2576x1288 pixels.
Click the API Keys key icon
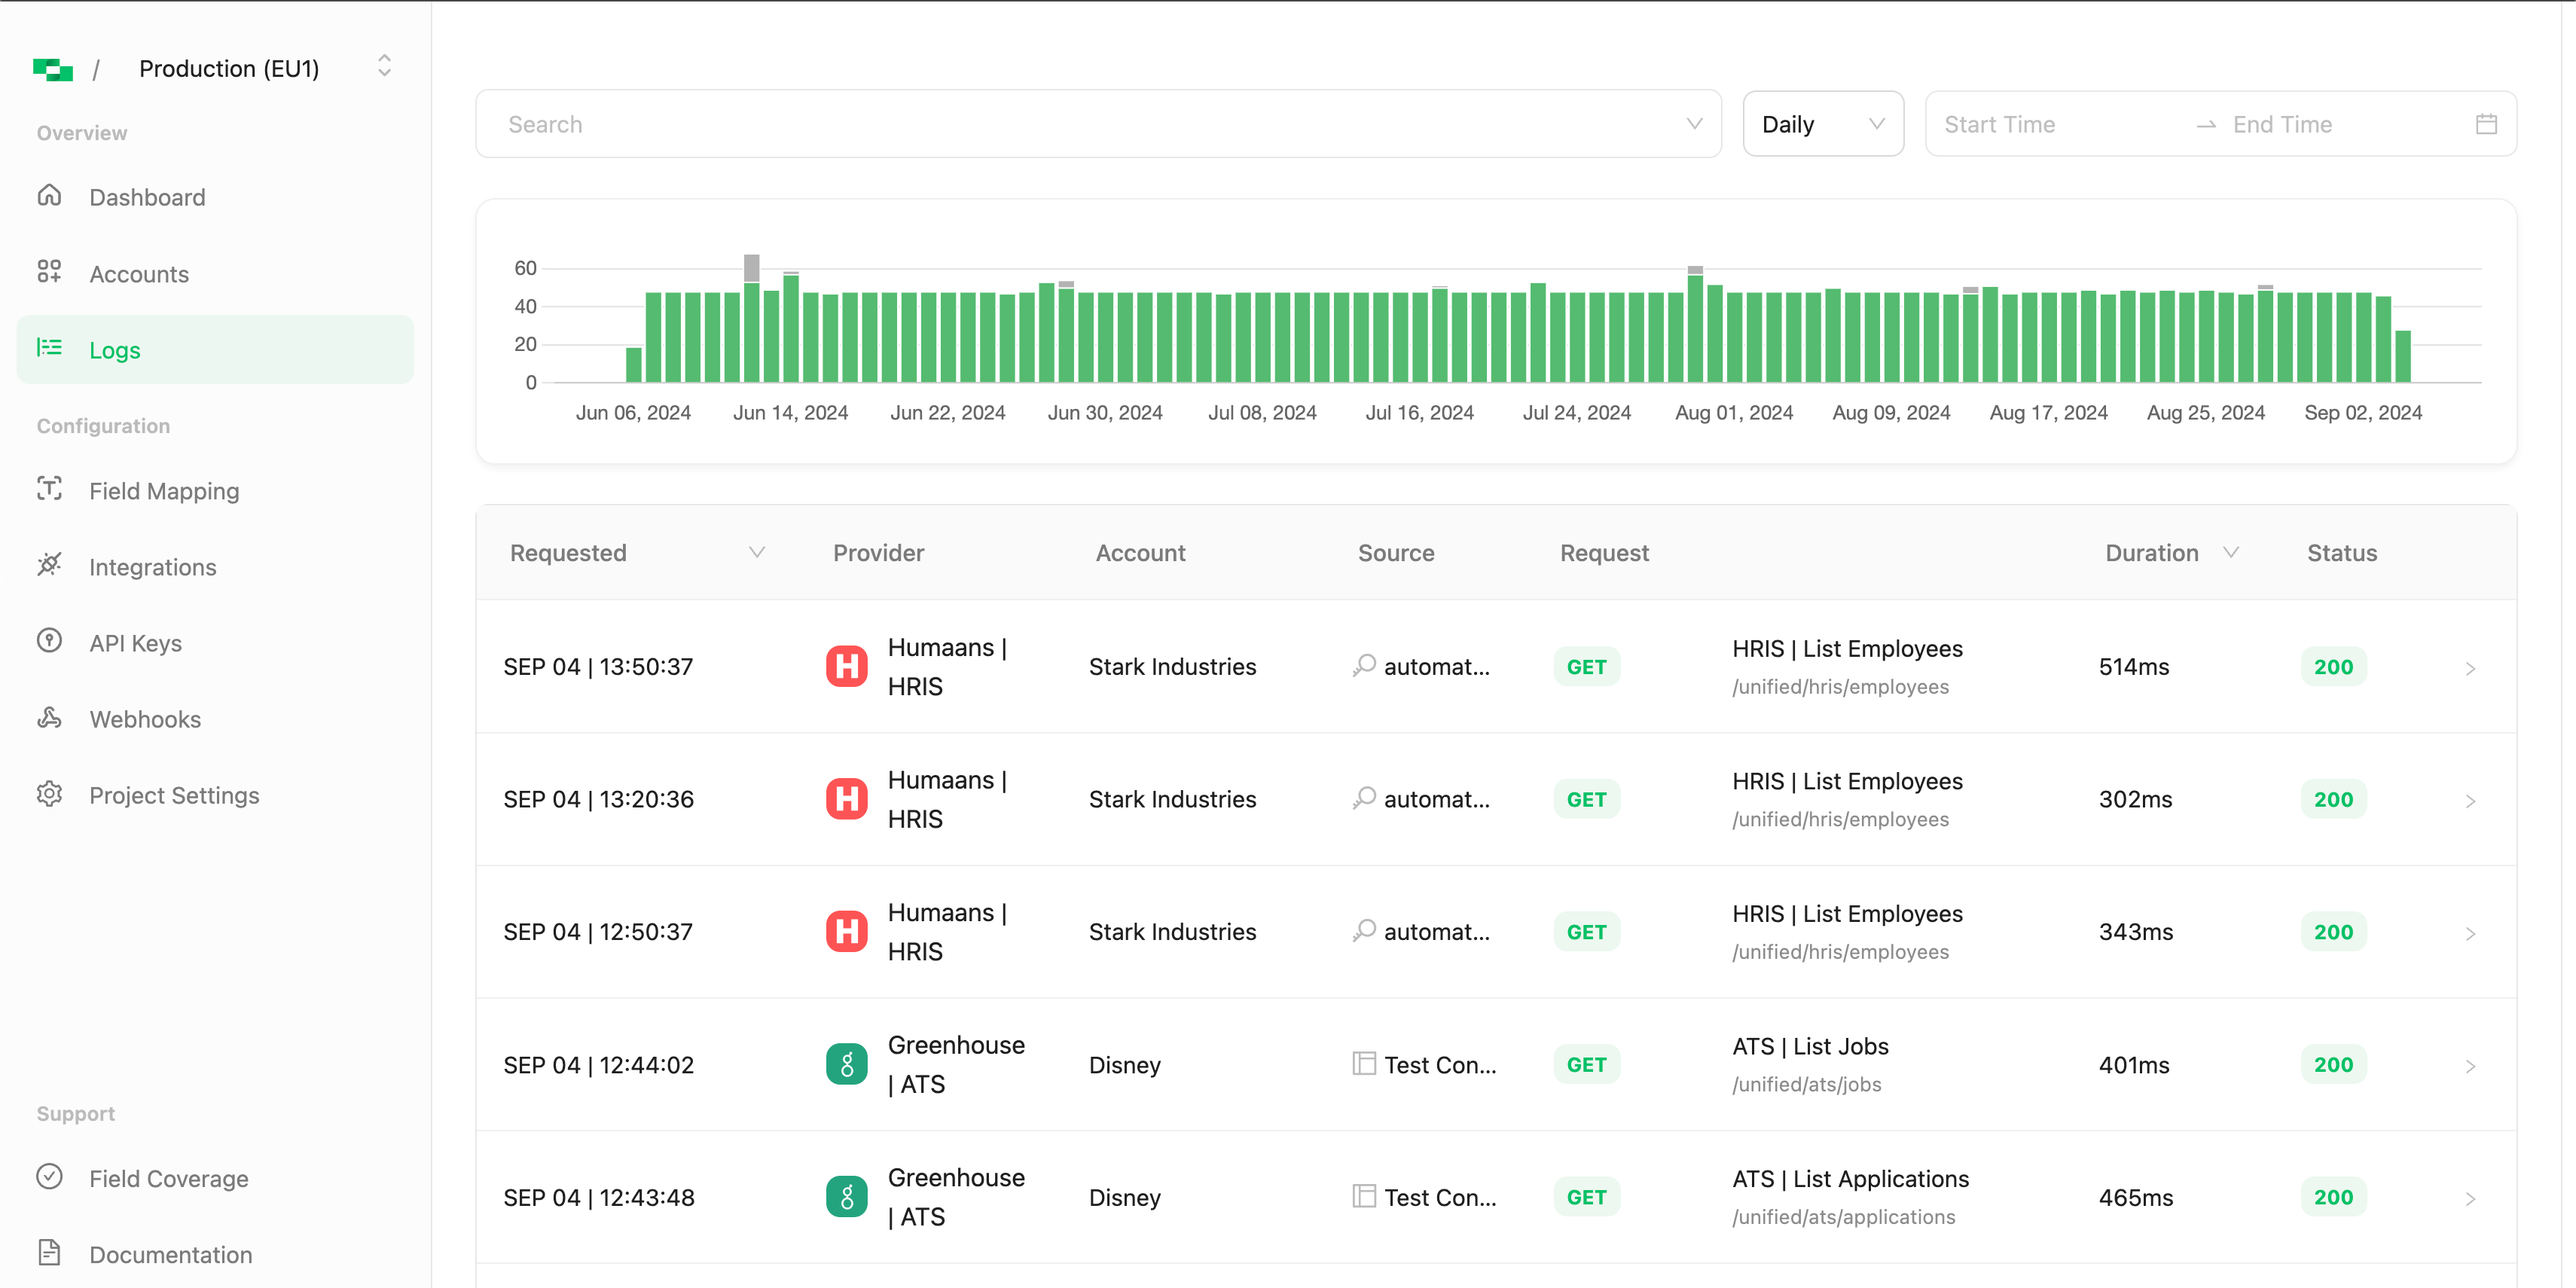pos(49,641)
